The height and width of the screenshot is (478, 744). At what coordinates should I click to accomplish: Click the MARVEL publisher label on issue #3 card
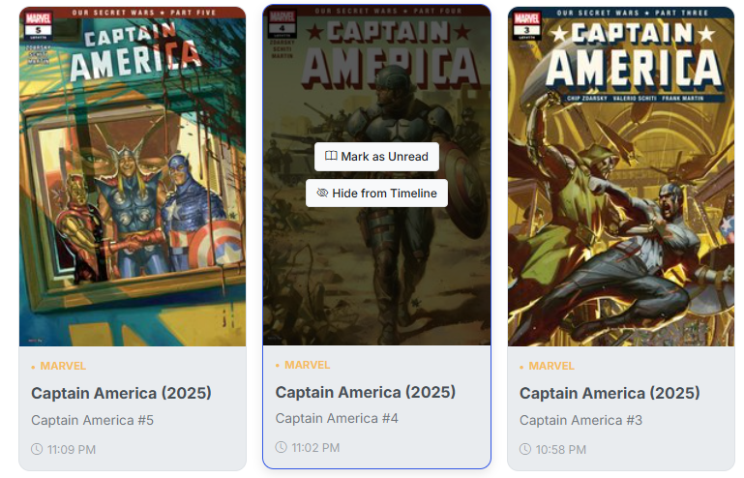(x=551, y=366)
